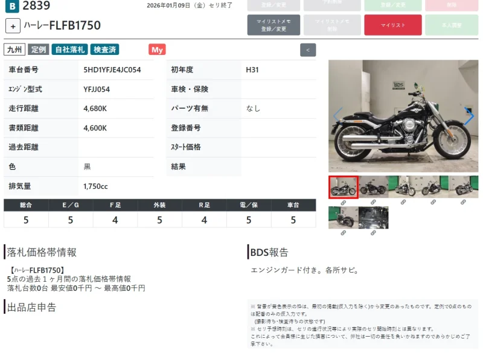View the fifth bike thumbnail
This screenshot has height=362, width=483.
[463, 187]
